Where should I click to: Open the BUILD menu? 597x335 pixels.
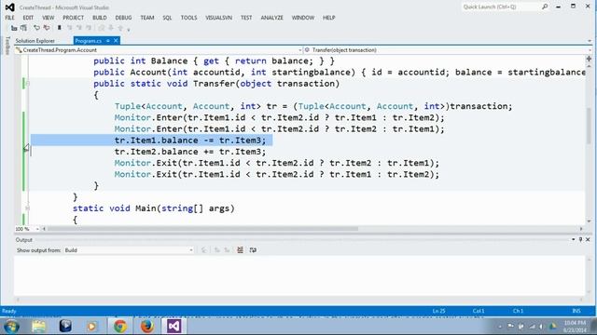point(100,18)
